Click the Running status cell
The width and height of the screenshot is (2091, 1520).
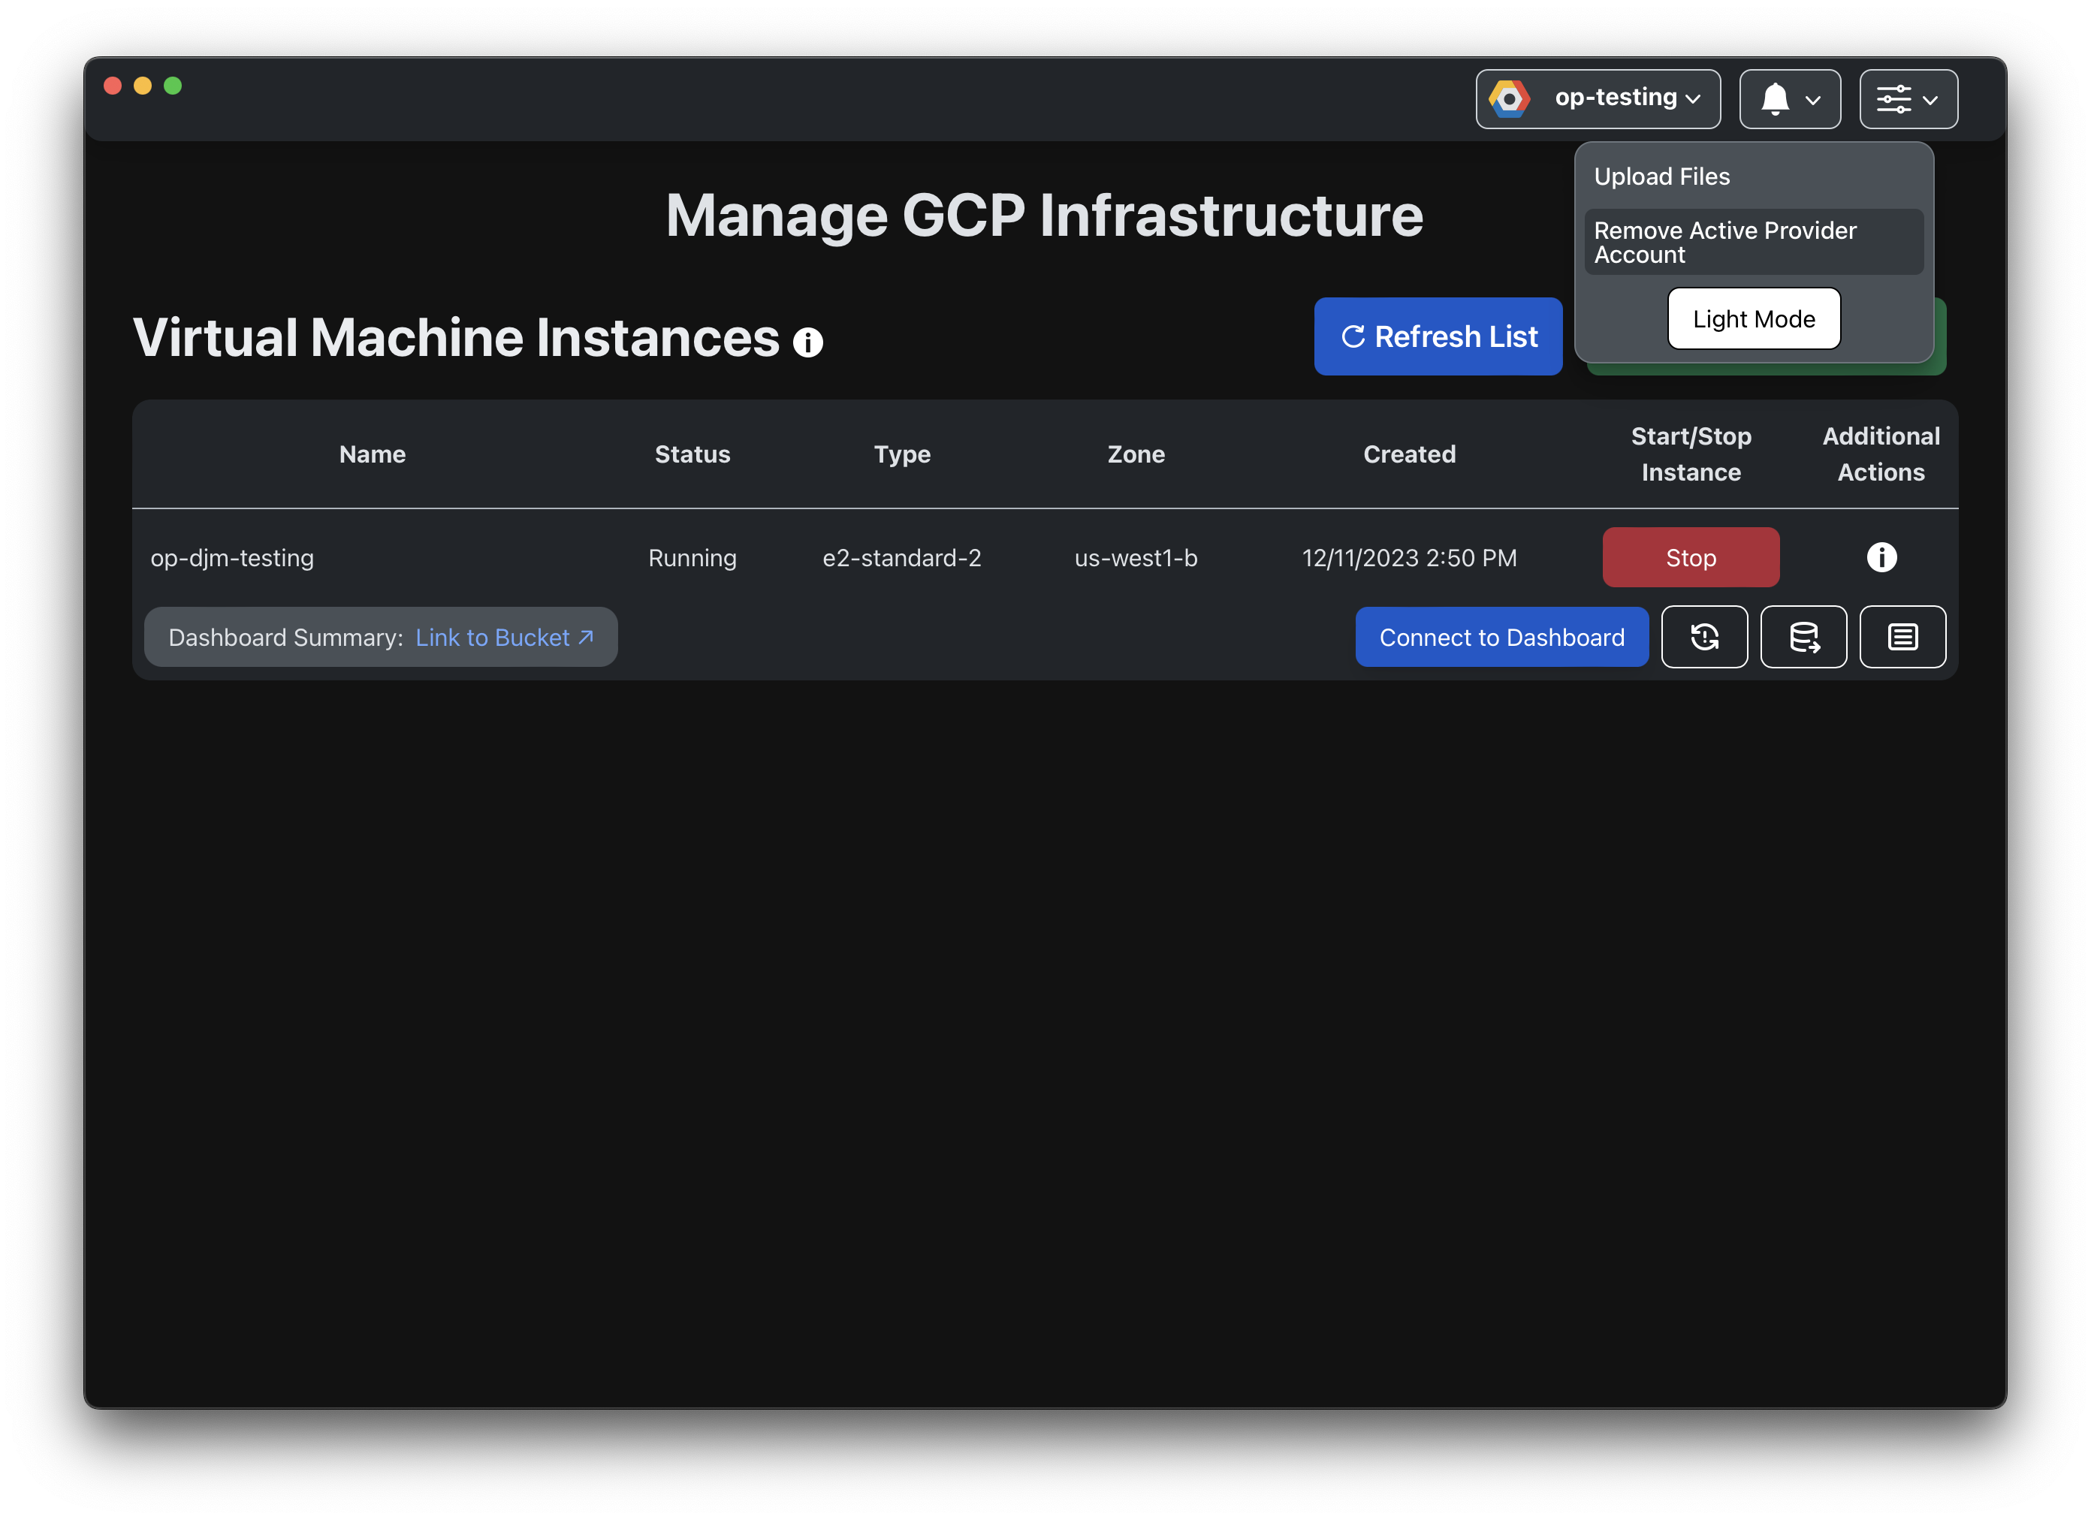click(x=692, y=559)
